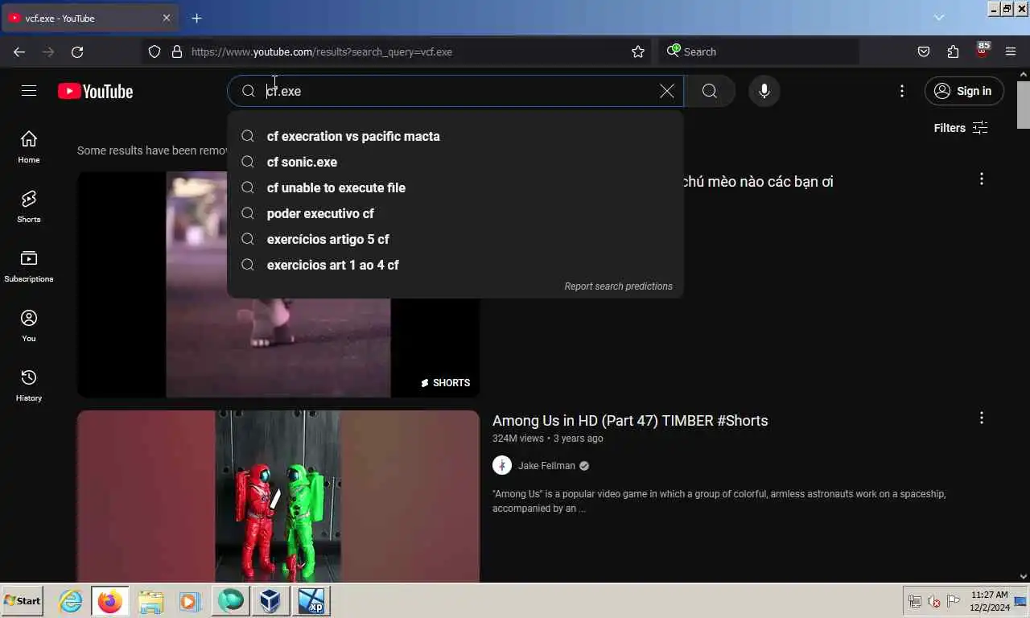Open the Among Us TIMBER video title
Image resolution: width=1030 pixels, height=618 pixels.
click(x=630, y=420)
